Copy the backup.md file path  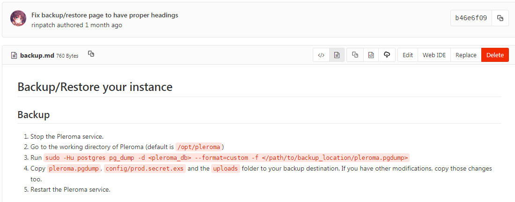[x=91, y=54]
